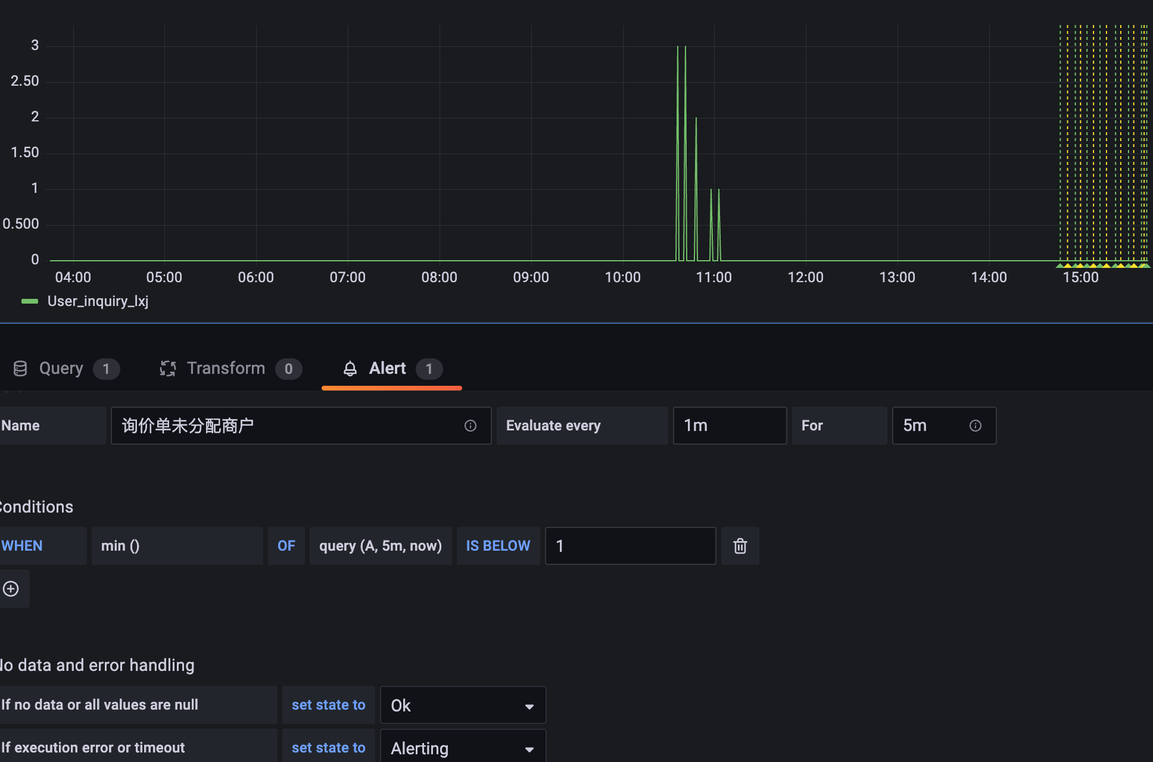Click info icon in For field
The width and height of the screenshot is (1153, 762).
tap(976, 426)
